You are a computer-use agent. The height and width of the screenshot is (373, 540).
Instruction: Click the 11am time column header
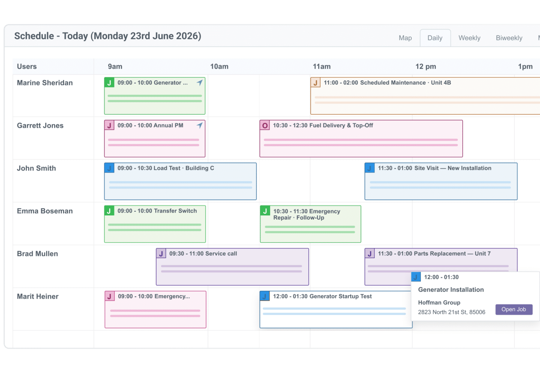[x=322, y=66]
